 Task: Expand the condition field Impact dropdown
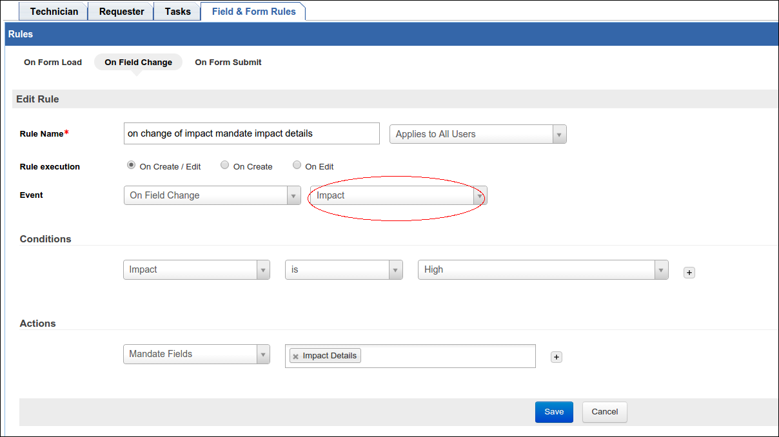(196, 269)
